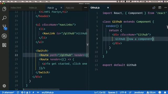Open notifications bell in status bar
This screenshot has height=94, width=168.
click(x=165, y=92)
